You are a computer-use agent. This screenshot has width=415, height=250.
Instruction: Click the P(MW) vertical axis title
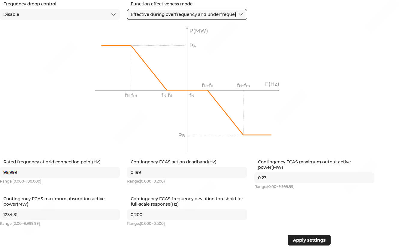coord(198,31)
